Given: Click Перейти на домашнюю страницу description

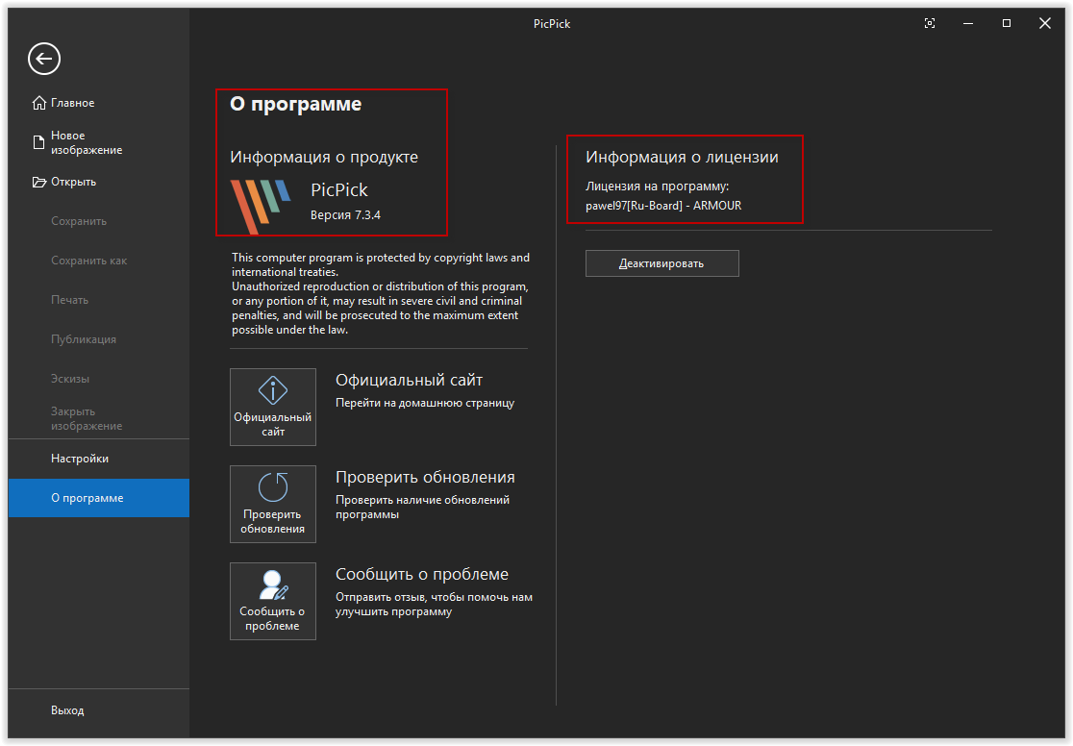Looking at the screenshot, I should (x=425, y=403).
